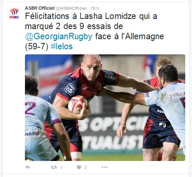Open the more options ellipsis

coord(104,167)
